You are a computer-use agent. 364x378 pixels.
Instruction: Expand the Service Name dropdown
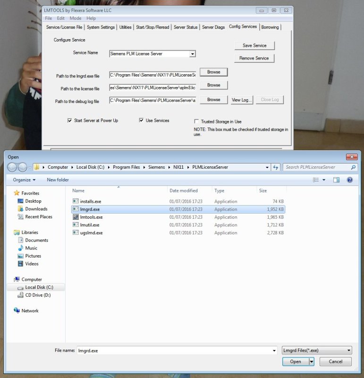(x=192, y=54)
